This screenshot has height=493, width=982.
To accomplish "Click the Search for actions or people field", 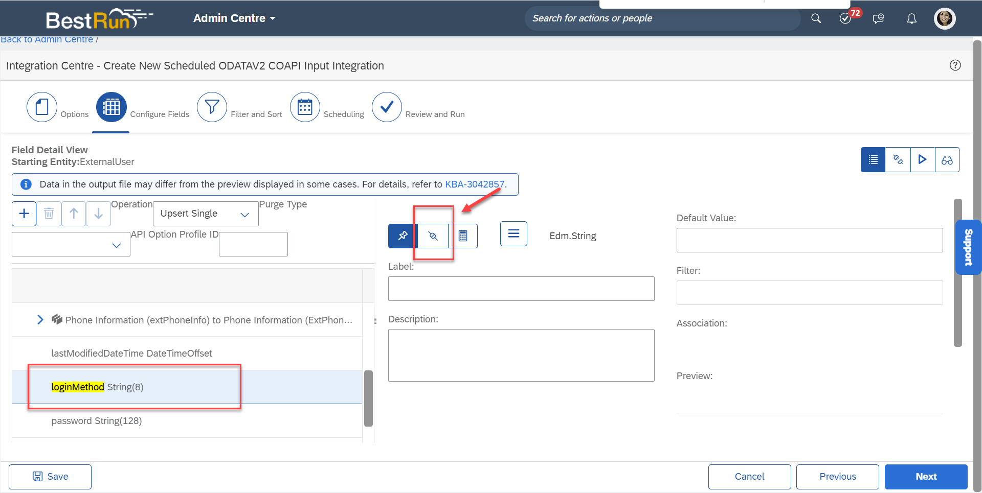I will (662, 18).
